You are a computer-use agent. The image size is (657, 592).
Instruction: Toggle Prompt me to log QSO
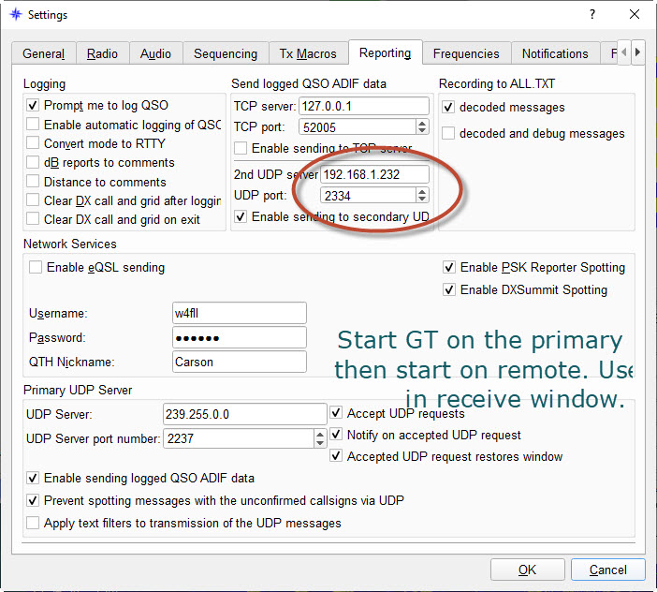tap(34, 106)
